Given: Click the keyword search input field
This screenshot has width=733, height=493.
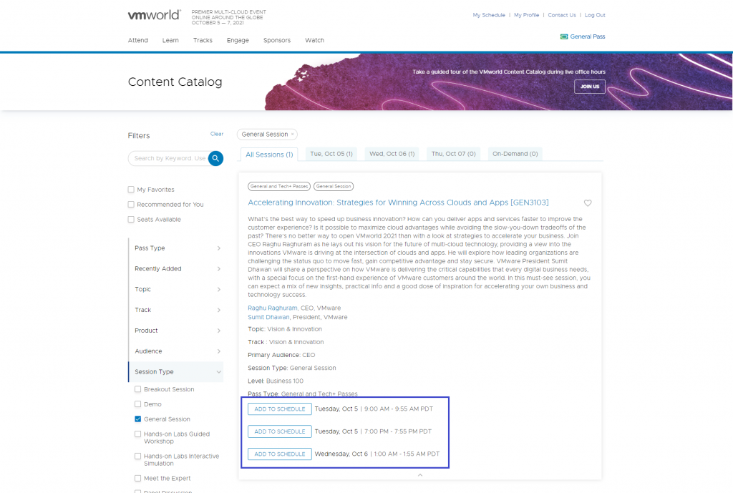Looking at the screenshot, I should click(x=170, y=158).
